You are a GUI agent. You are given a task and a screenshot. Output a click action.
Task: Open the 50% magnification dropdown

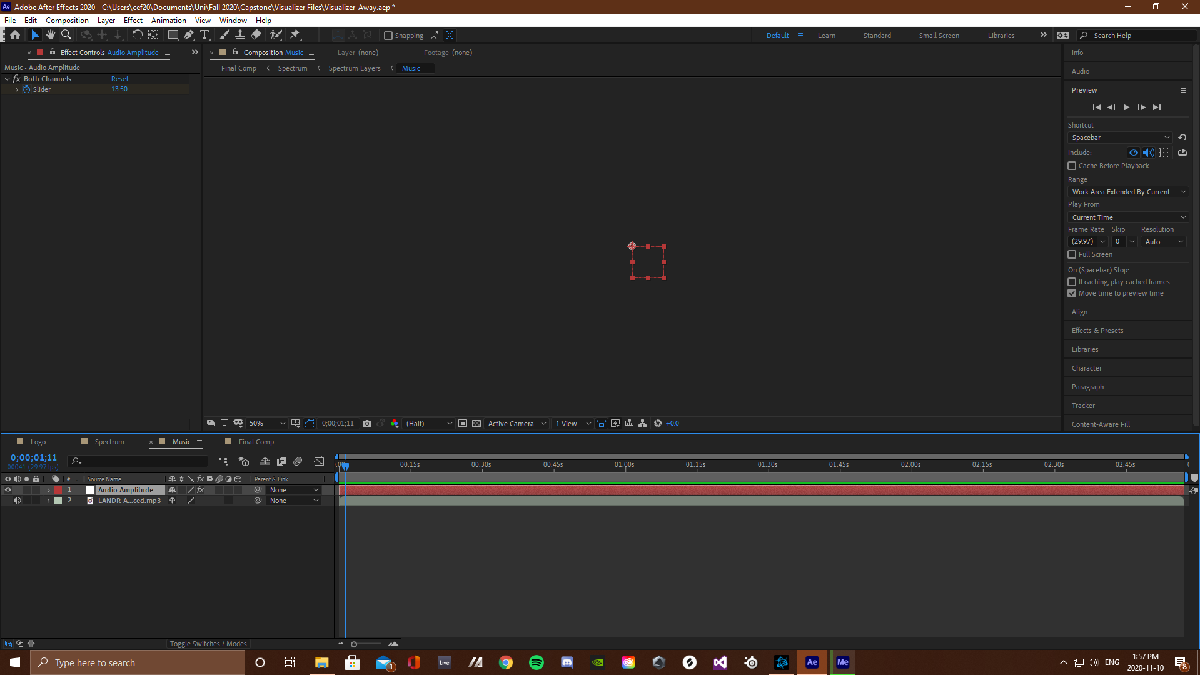pyautogui.click(x=267, y=424)
